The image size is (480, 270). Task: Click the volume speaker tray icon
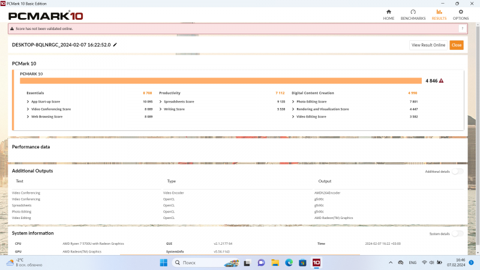tap(431, 263)
